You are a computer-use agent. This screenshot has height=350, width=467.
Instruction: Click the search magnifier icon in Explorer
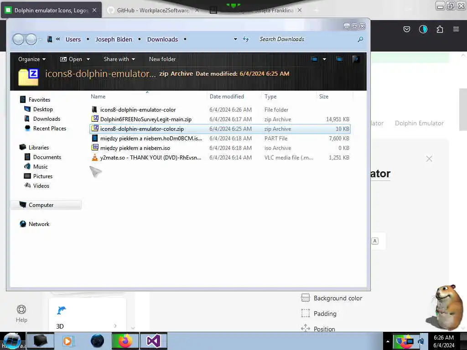(360, 39)
